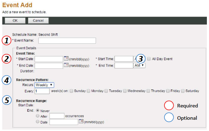Select the After occurrences radio button
The width and height of the screenshot is (209, 131).
click(x=38, y=116)
